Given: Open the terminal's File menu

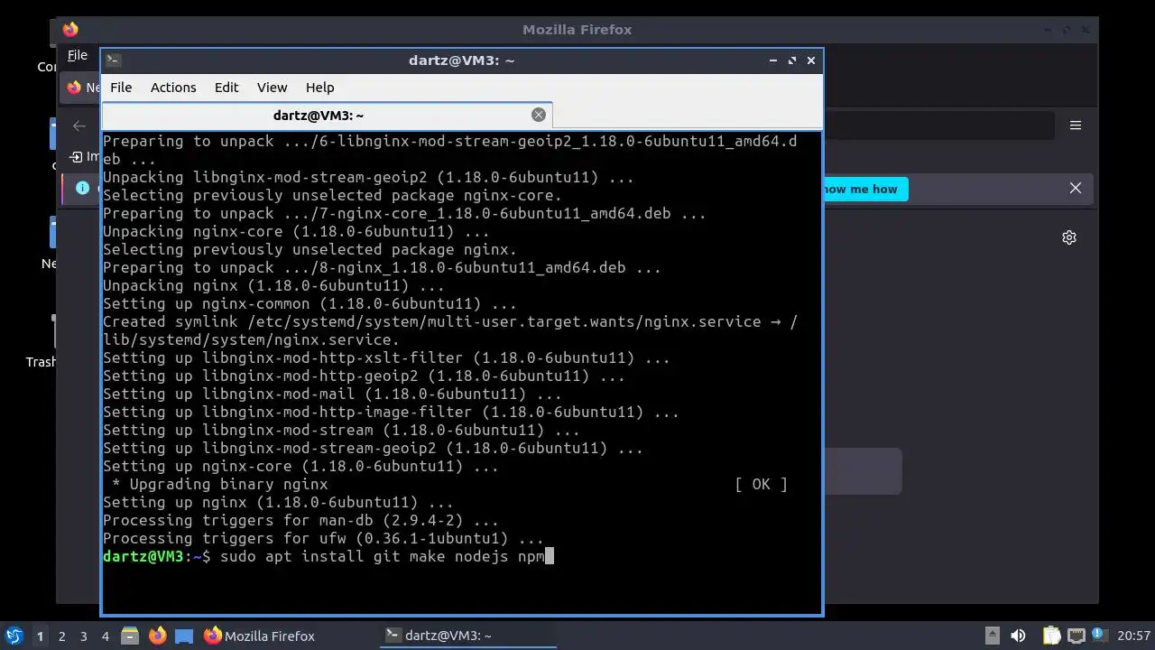Looking at the screenshot, I should pyautogui.click(x=121, y=88).
